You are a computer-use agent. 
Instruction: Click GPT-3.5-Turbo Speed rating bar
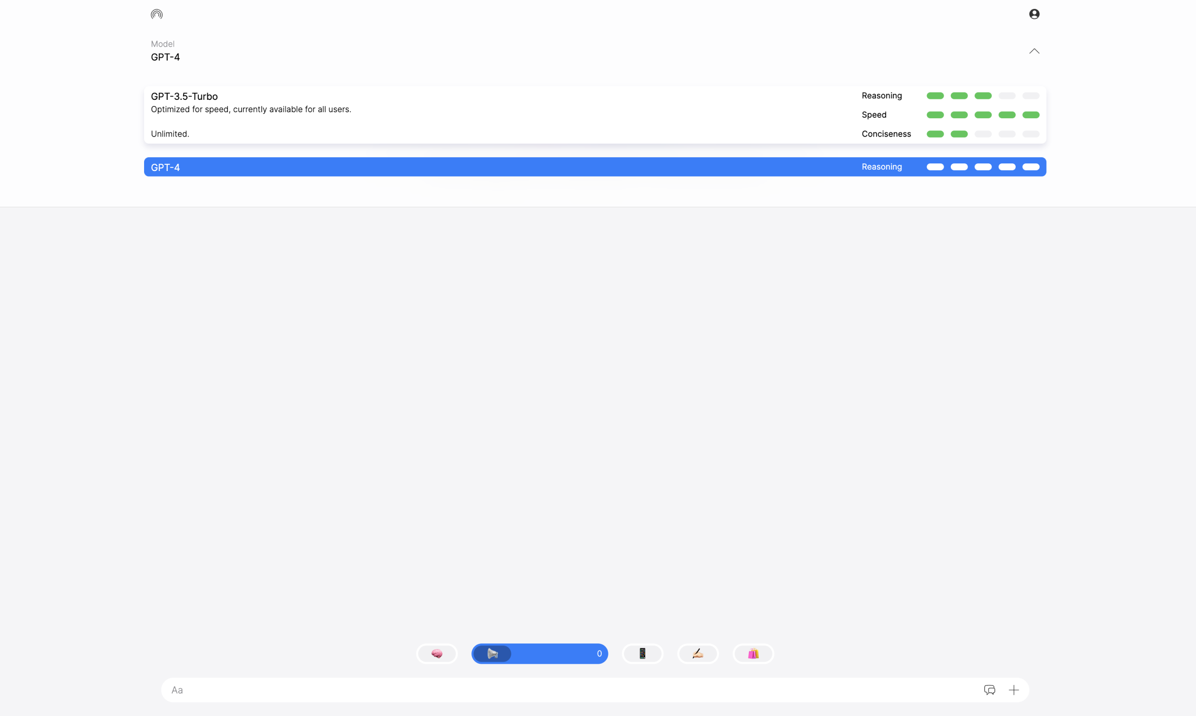(x=983, y=115)
